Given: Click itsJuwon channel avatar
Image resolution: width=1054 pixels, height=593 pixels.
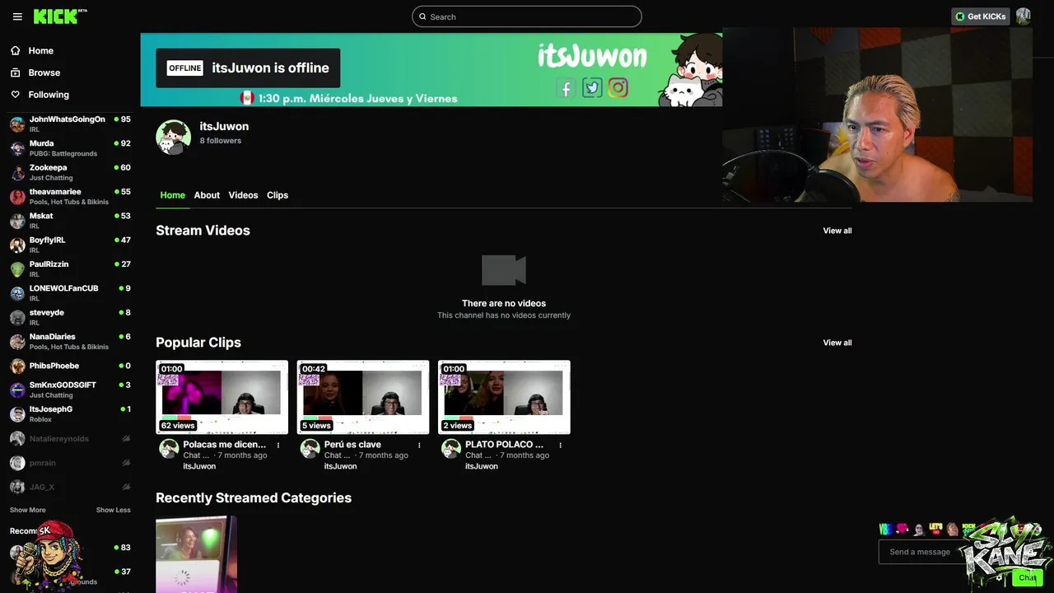Looking at the screenshot, I should (174, 138).
